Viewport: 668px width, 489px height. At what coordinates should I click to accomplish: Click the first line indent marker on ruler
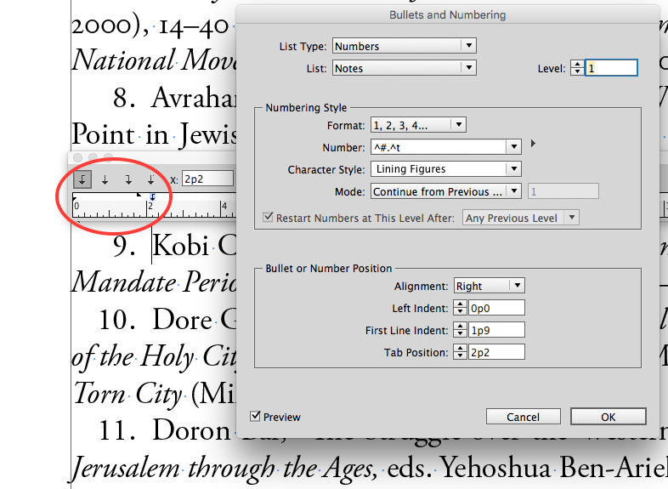[139, 195]
